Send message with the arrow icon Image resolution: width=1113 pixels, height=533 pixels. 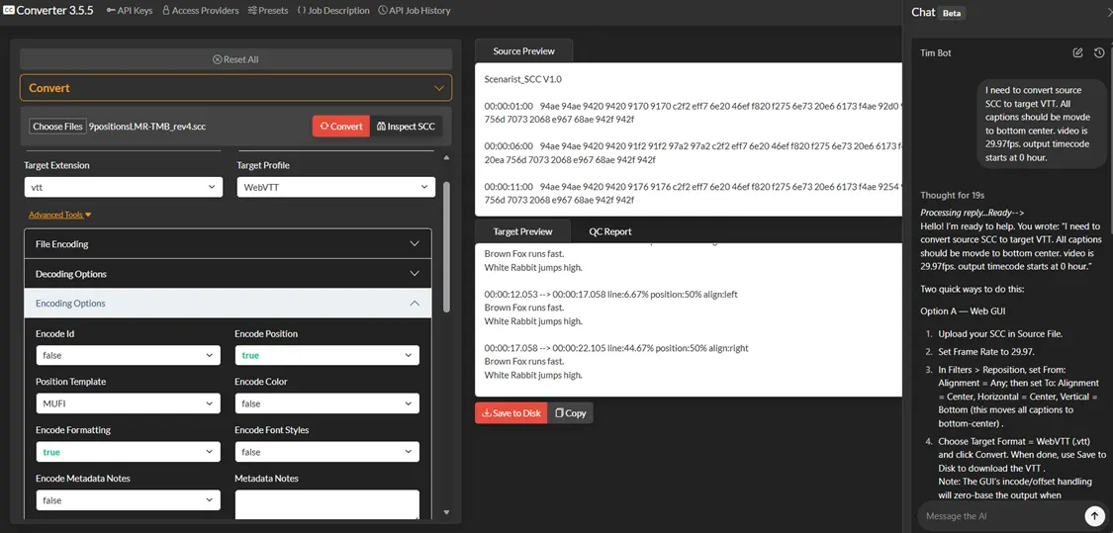(x=1093, y=515)
